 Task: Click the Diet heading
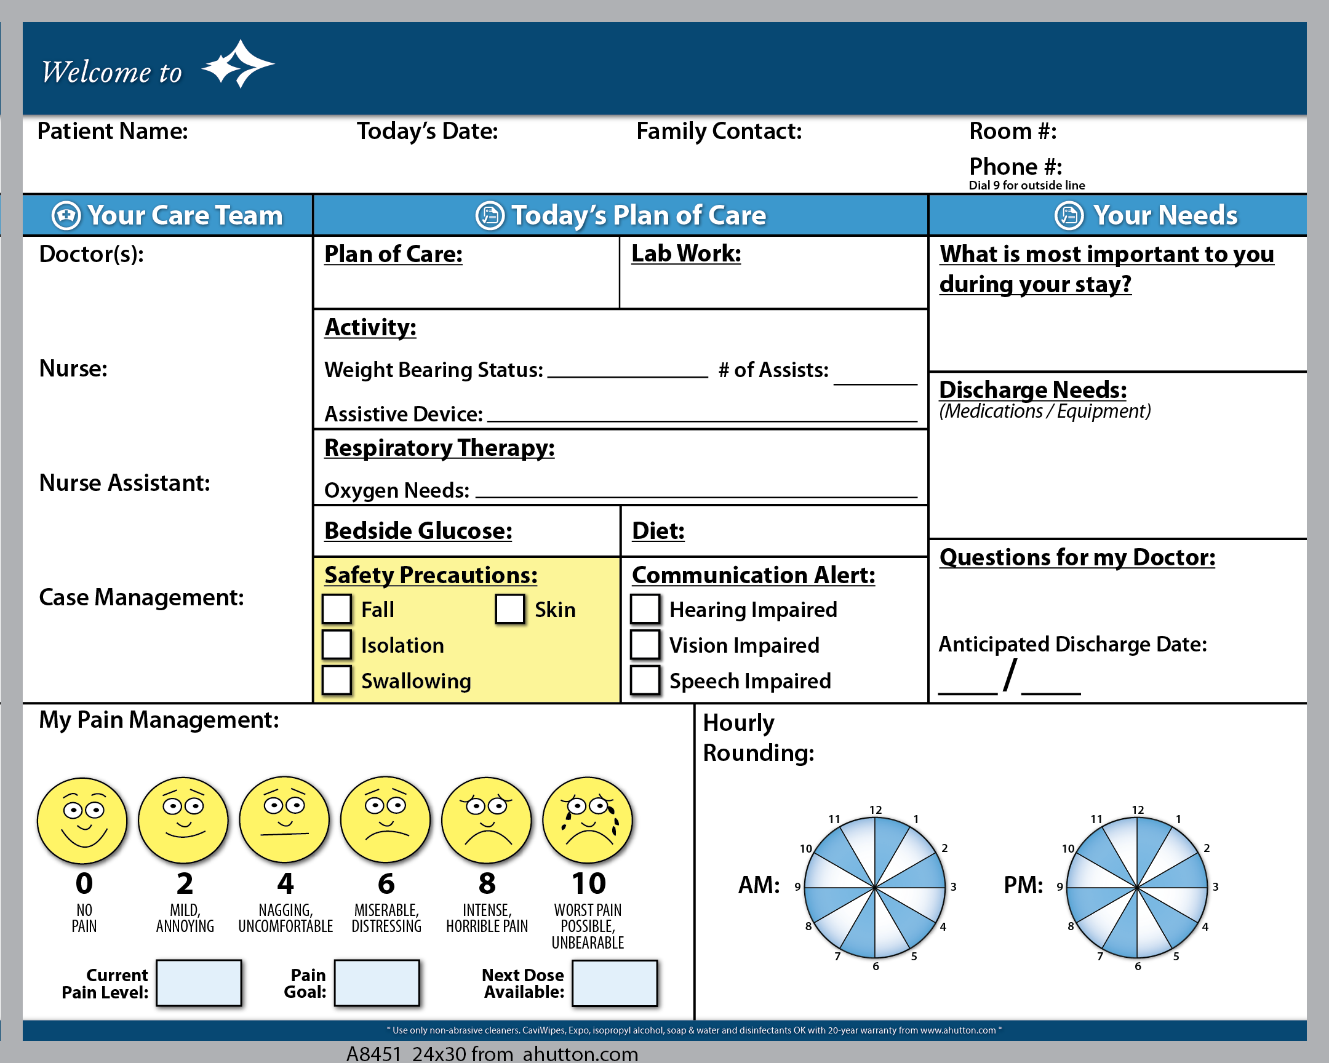(658, 531)
